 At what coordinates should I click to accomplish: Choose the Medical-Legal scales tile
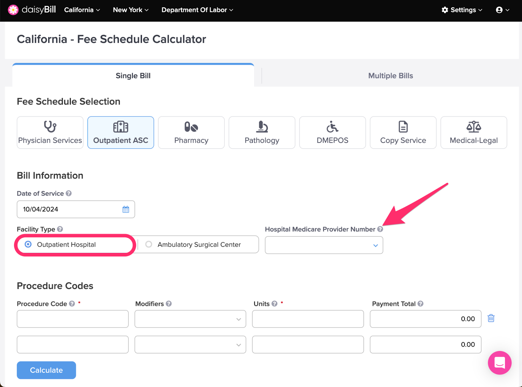[x=474, y=132]
